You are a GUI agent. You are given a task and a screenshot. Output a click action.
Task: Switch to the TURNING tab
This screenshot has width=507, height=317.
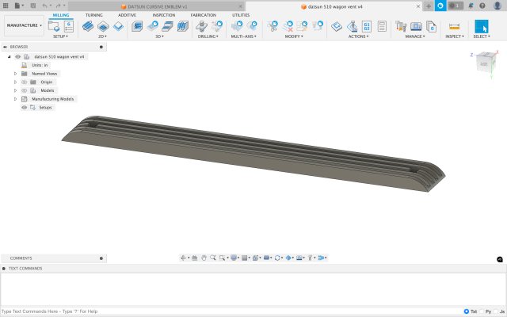[93, 15]
